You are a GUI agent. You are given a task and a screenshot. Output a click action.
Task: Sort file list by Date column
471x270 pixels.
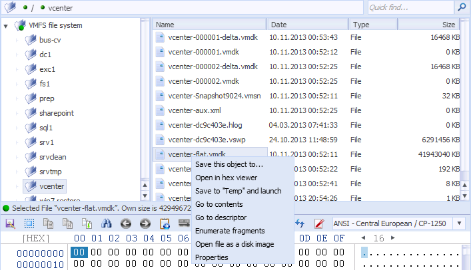308,25
